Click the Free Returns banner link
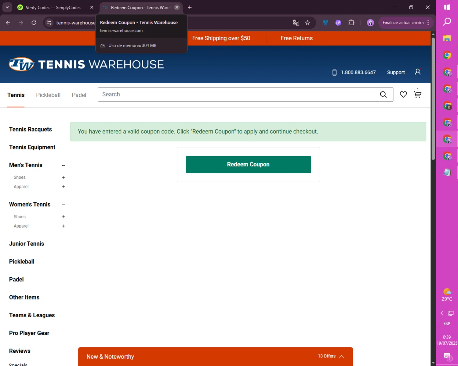The width and height of the screenshot is (458, 366). (296, 38)
